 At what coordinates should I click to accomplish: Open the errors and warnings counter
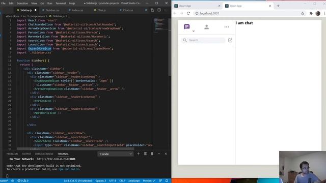click(23, 181)
